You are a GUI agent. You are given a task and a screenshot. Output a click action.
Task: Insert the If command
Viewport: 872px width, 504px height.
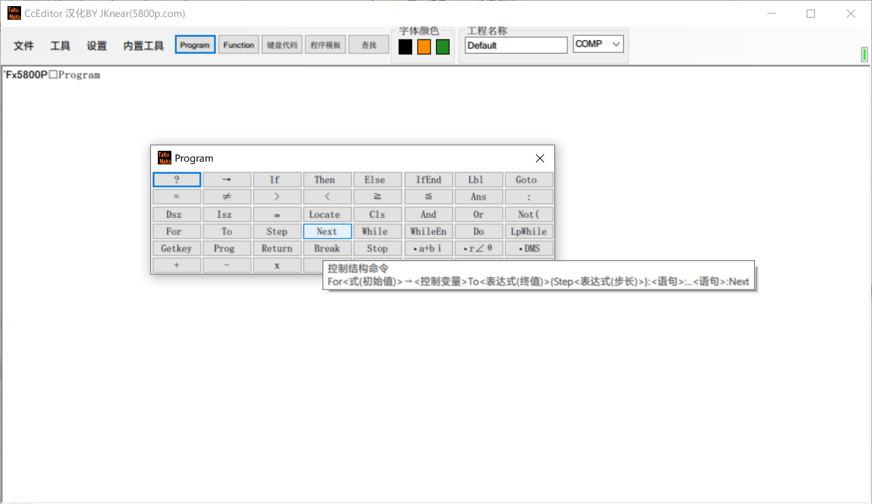(277, 180)
